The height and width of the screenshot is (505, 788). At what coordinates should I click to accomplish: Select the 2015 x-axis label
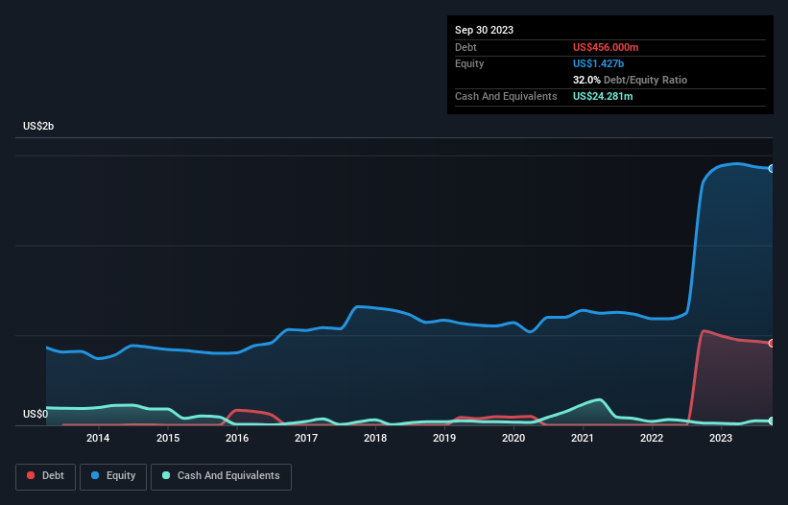pyautogui.click(x=168, y=438)
